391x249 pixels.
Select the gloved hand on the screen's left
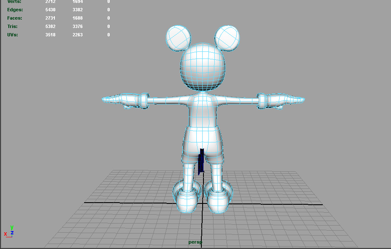(125, 101)
